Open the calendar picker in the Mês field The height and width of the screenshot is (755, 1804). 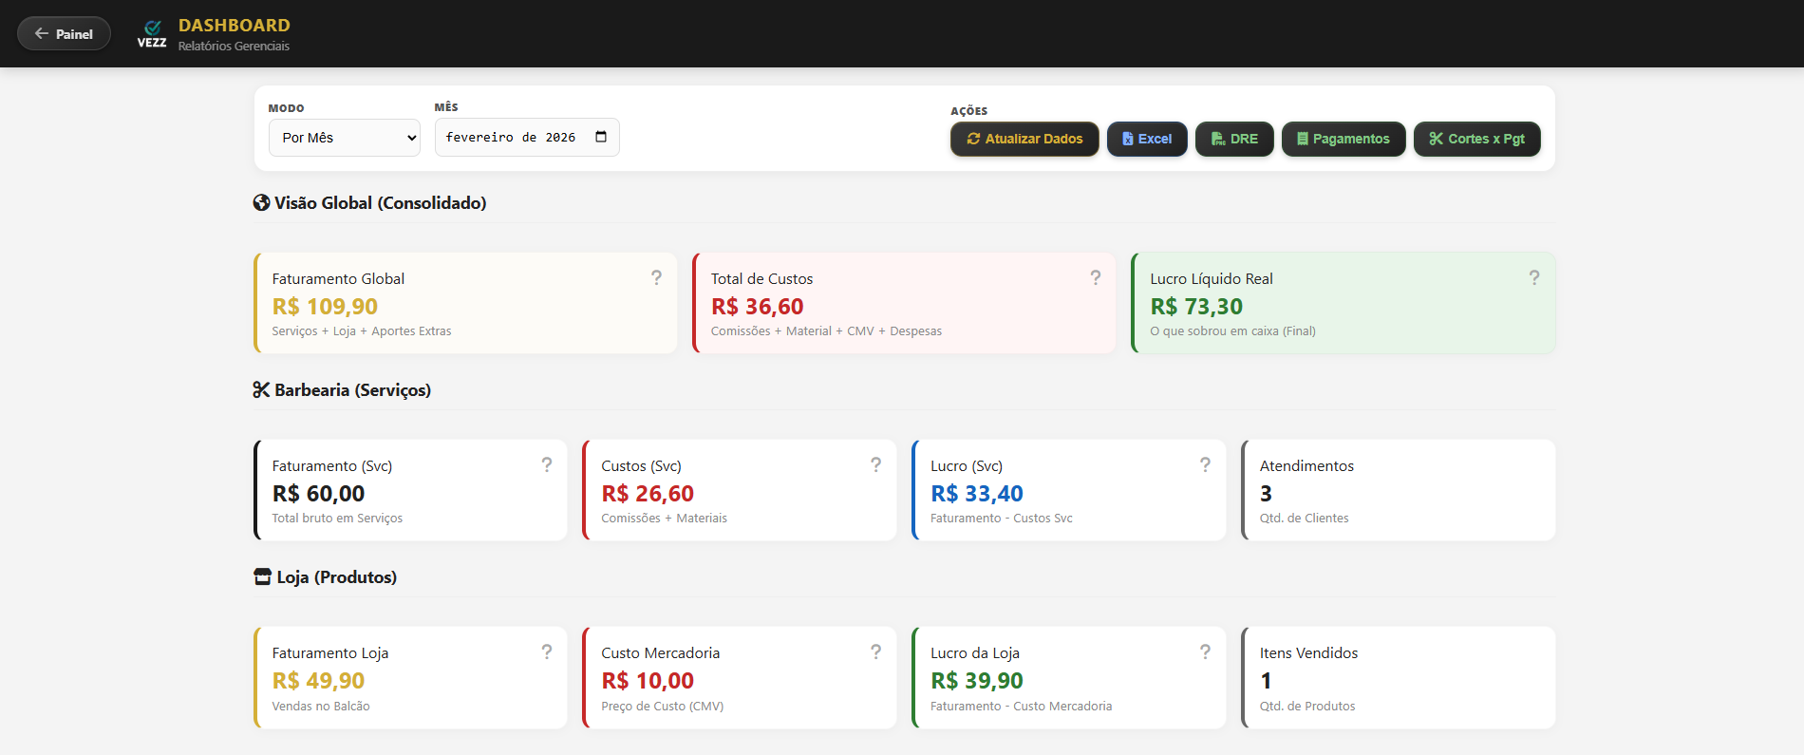(601, 137)
